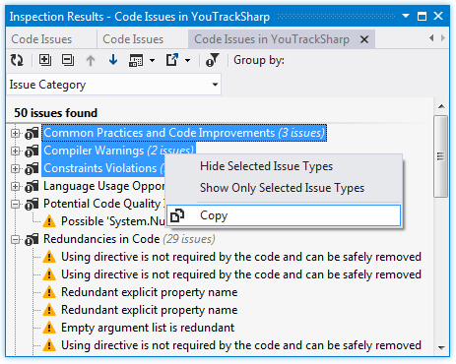Viewport: 456px width, 364px height.
Task: Click the scrollbar up arrow
Action: [441, 106]
